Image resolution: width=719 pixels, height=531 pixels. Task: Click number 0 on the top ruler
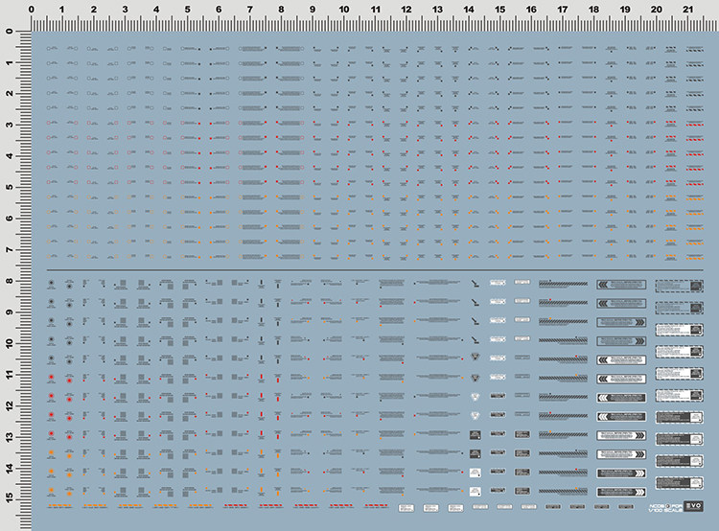pos(32,10)
